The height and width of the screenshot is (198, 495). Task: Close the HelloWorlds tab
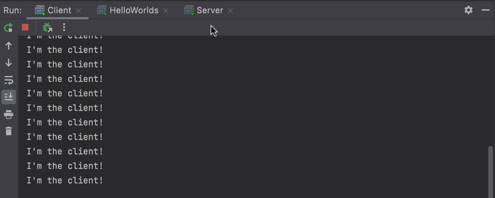point(166,11)
